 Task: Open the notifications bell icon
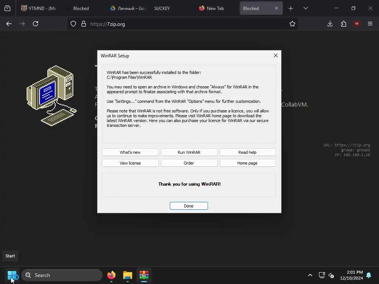(369, 275)
